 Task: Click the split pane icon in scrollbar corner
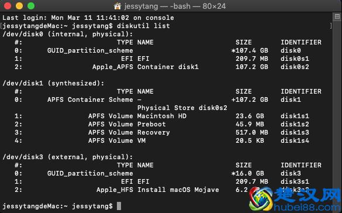click(x=337, y=16)
